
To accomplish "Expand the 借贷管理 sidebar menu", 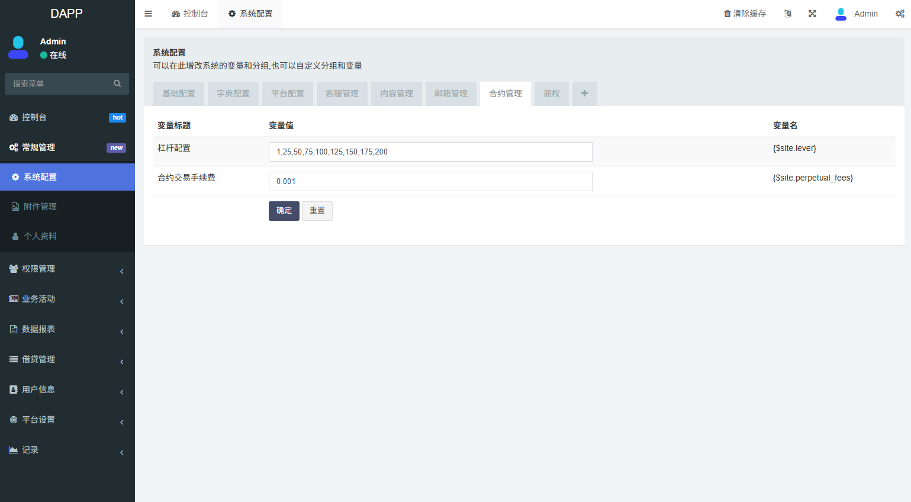I will (67, 359).
